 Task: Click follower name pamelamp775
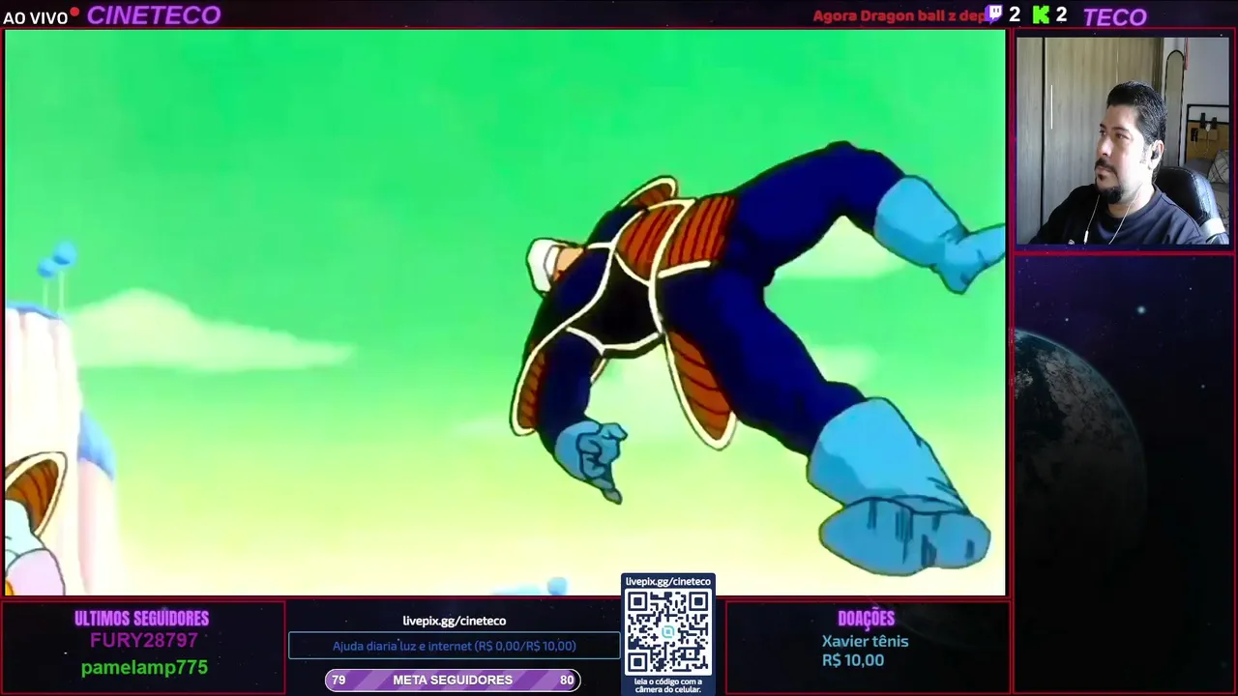144,668
